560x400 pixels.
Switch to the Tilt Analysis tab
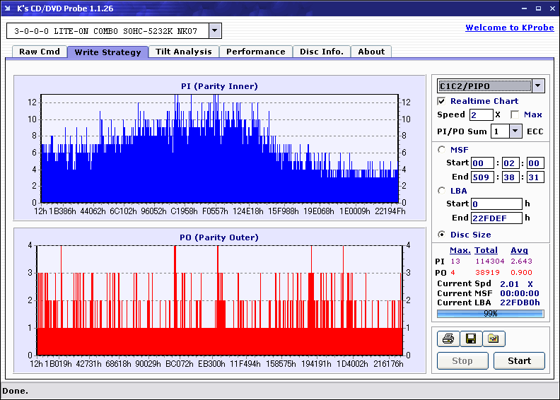(x=183, y=52)
